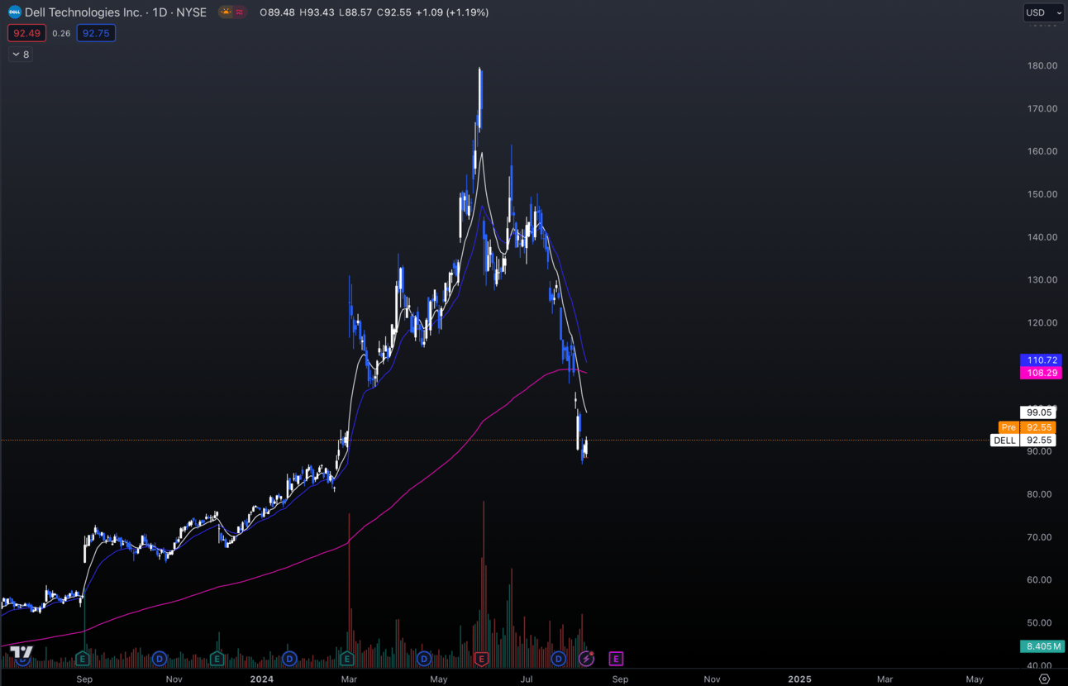Click the high value H93.43
1068x686 pixels.
(317, 12)
